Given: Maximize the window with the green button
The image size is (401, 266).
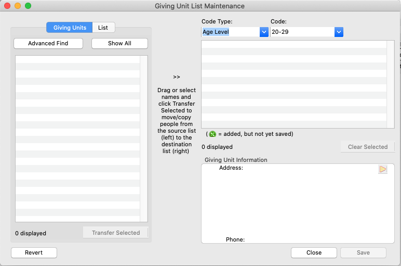Looking at the screenshot, I should [28, 6].
